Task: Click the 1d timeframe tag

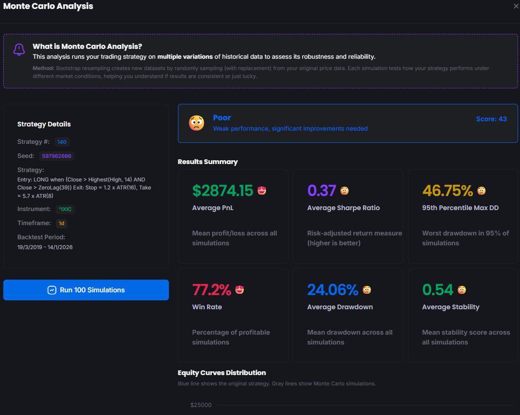Action: click(x=62, y=223)
